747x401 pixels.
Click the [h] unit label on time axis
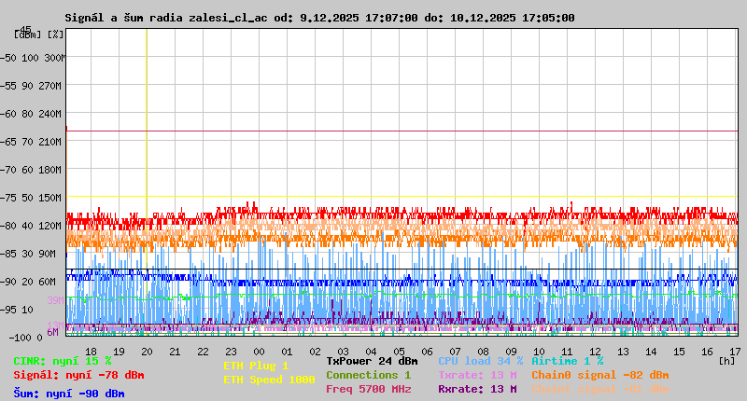[x=727, y=360]
